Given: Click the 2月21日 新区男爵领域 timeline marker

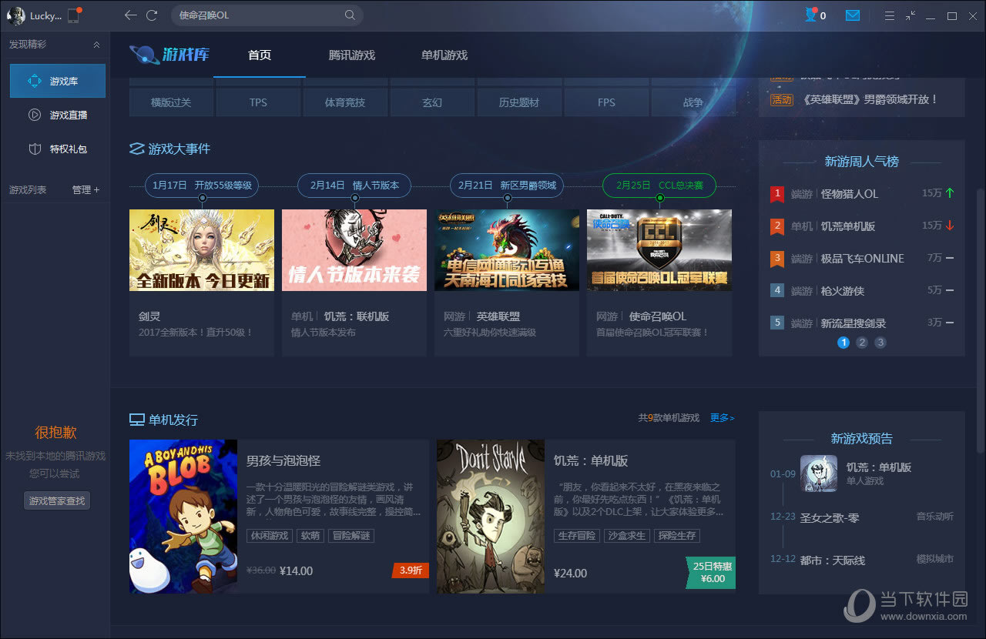Looking at the screenshot, I should tap(507, 186).
